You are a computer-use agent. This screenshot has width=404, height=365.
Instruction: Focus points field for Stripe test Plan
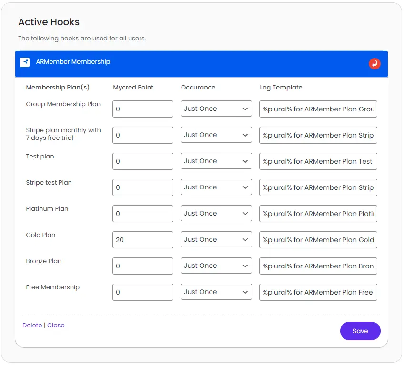coord(143,187)
